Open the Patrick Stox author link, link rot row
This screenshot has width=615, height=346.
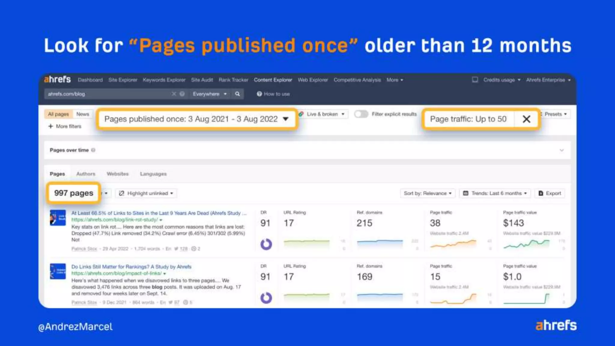[84, 249]
